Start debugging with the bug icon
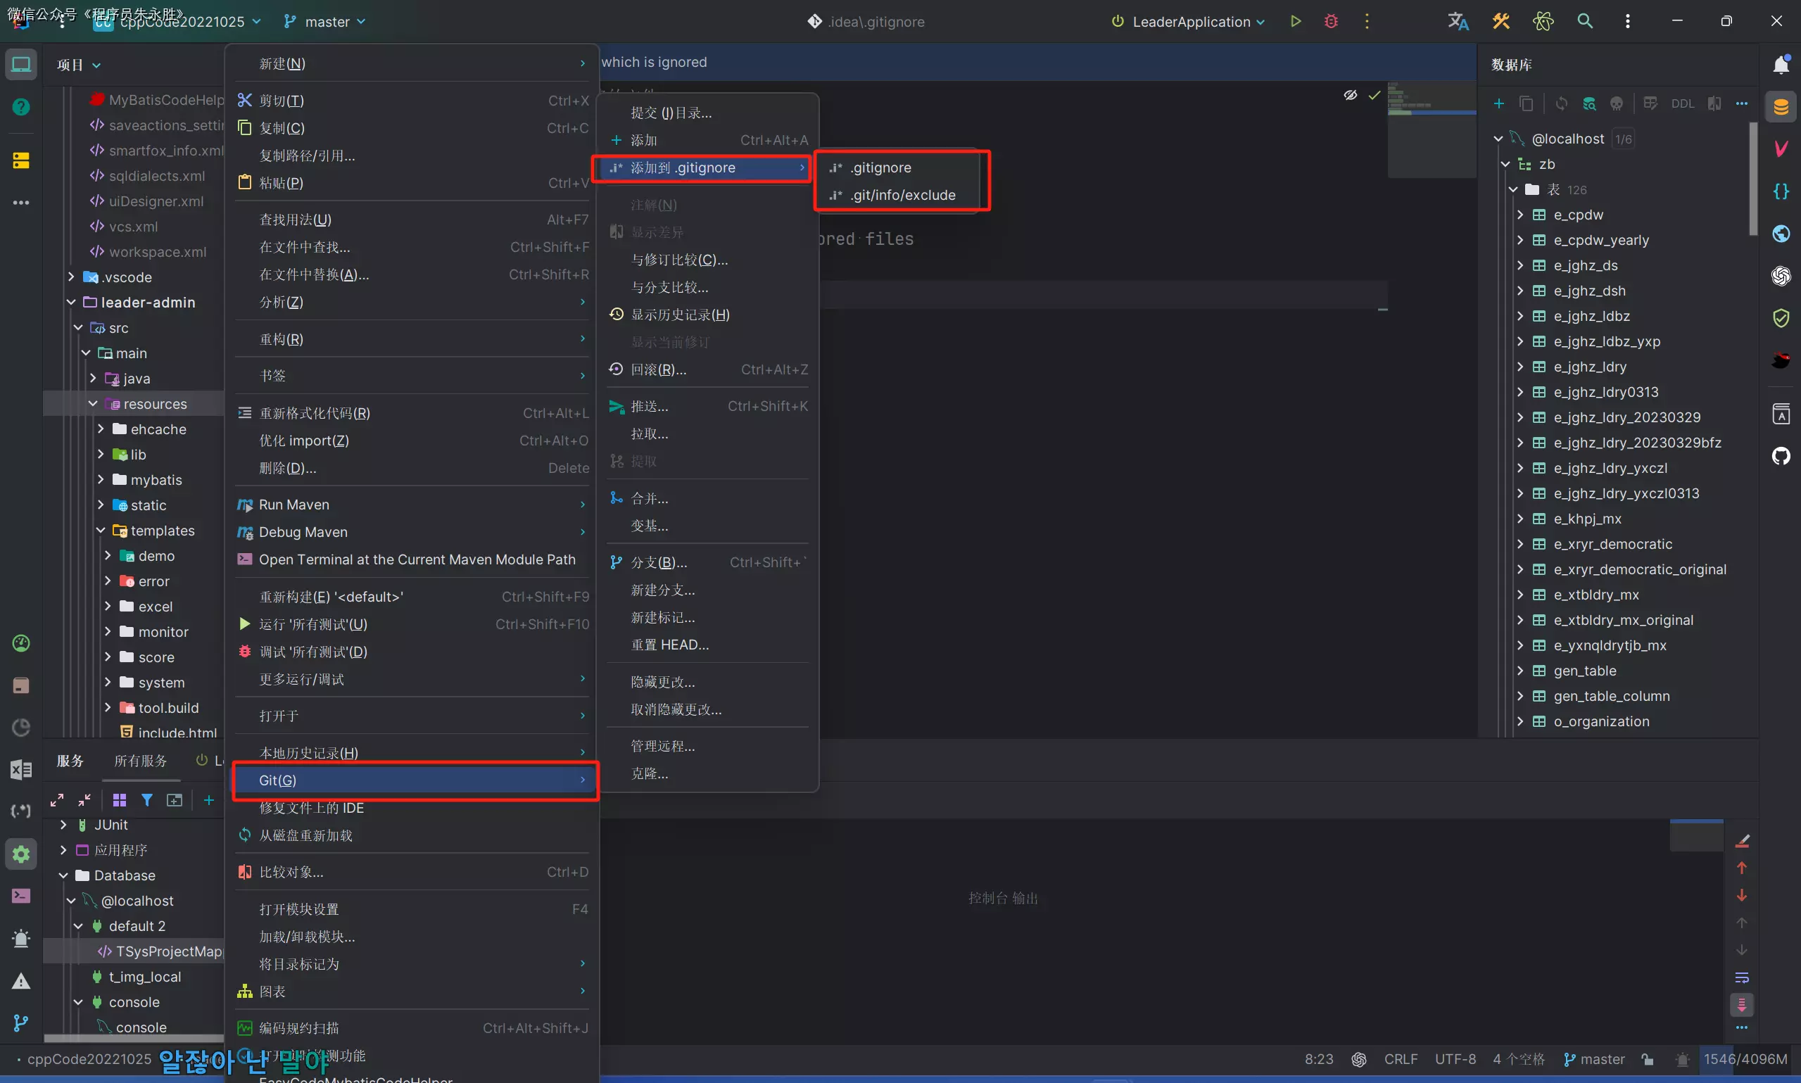This screenshot has height=1083, width=1801. tap(1331, 21)
